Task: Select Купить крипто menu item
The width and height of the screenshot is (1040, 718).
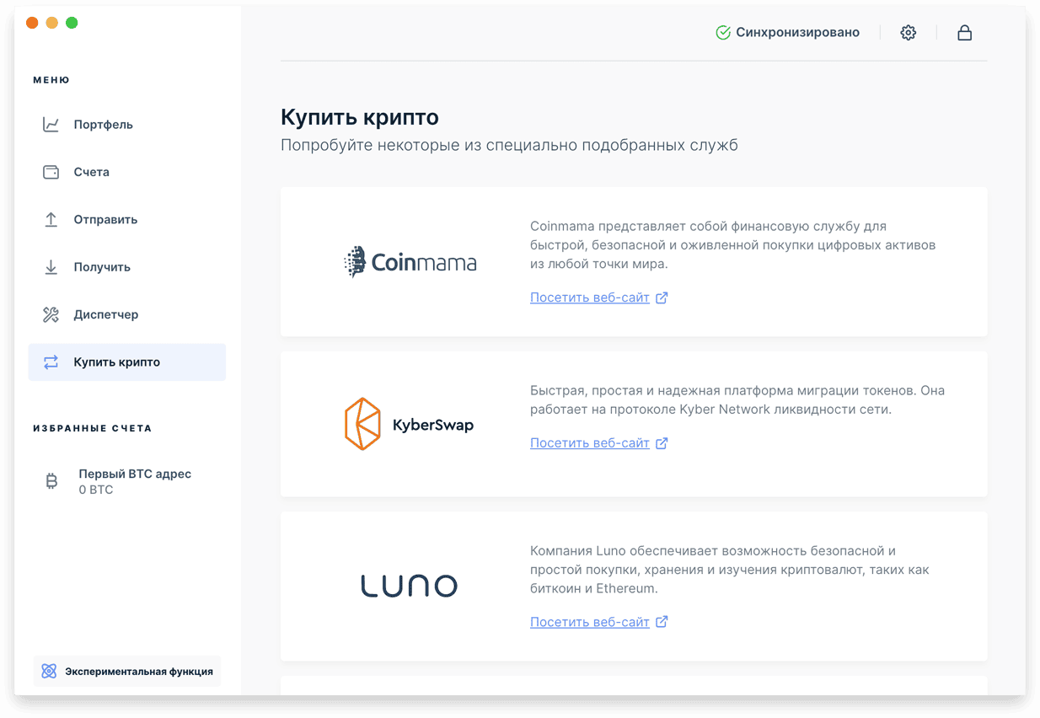Action: tap(127, 362)
